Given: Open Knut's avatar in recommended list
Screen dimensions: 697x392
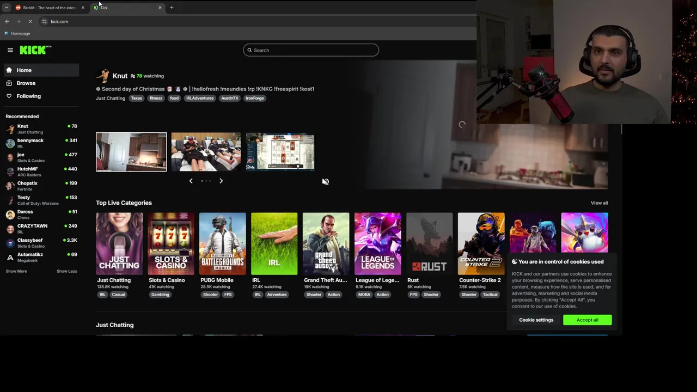Looking at the screenshot, I should click(x=10, y=129).
